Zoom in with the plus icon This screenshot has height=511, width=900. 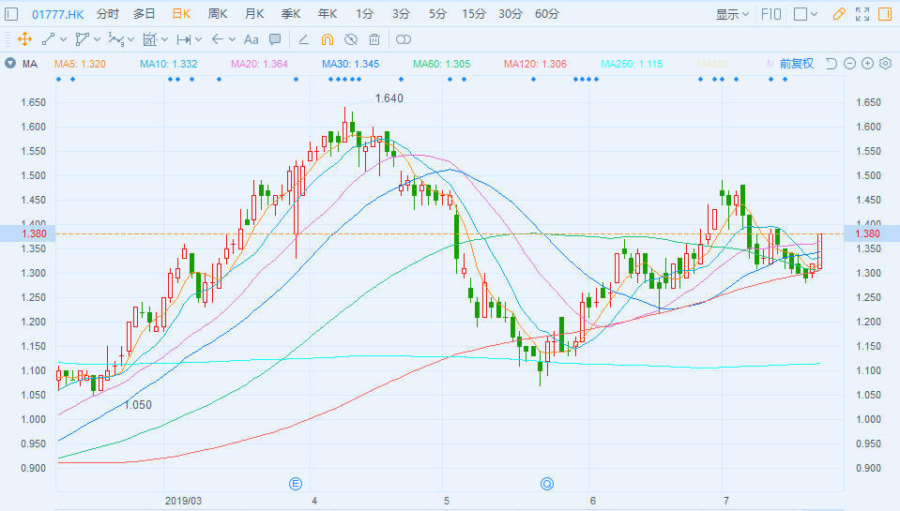(x=867, y=64)
